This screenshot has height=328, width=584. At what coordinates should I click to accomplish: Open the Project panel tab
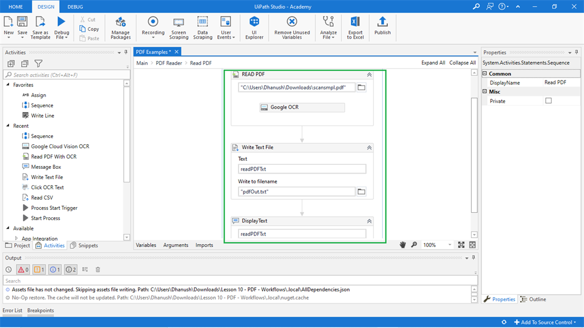[x=18, y=245]
